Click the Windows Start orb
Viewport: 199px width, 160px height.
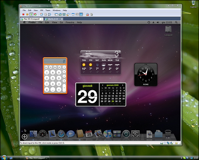(x=4, y=158)
